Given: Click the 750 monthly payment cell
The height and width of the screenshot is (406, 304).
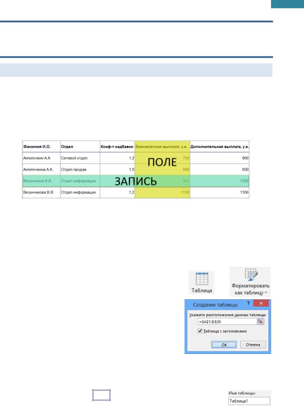Looking at the screenshot, I should (162, 158).
